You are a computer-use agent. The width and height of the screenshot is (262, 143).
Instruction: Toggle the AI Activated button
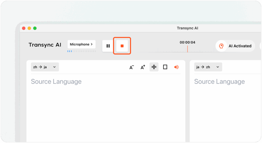[x=235, y=46]
